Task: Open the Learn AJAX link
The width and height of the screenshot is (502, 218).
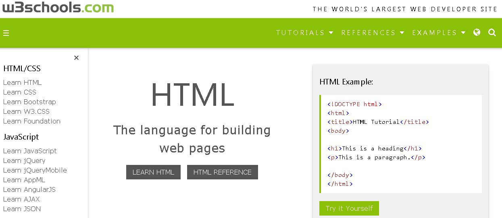Action: tap(21, 199)
